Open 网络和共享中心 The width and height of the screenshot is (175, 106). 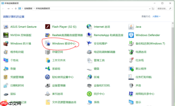(145, 94)
